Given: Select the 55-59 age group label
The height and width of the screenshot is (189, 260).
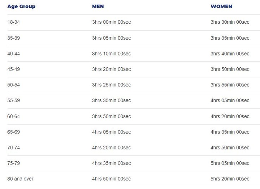Looking at the screenshot, I should coord(13,100).
